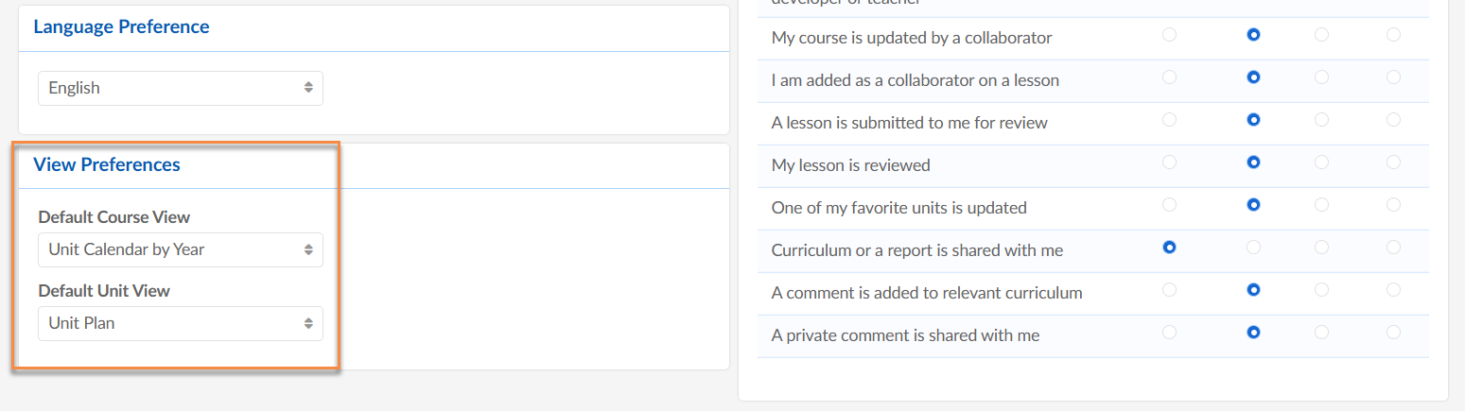Expand the Unit Plan dropdown
Image resolution: width=1465 pixels, height=411 pixels.
(181, 323)
